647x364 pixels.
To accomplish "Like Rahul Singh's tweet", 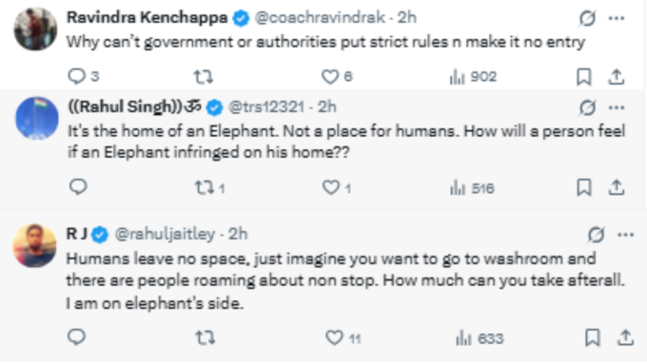I will [x=336, y=188].
